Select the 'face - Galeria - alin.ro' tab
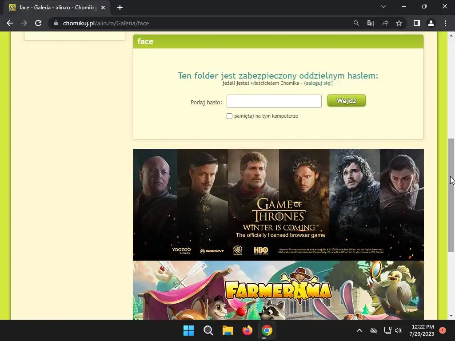 (57, 8)
